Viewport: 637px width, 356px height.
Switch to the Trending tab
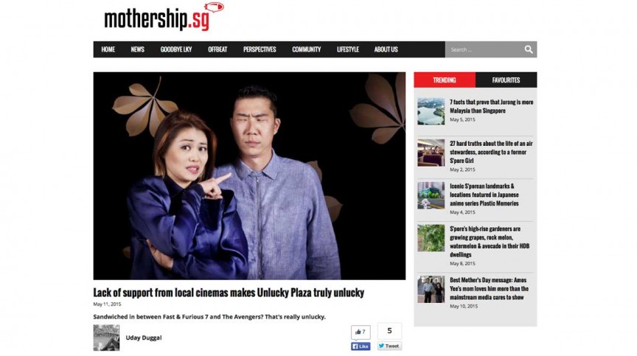point(445,80)
